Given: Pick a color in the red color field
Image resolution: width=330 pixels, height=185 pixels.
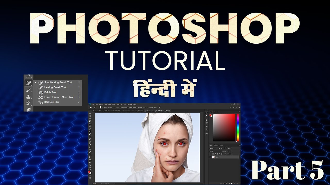Looking at the screenshot, I should click(224, 127).
